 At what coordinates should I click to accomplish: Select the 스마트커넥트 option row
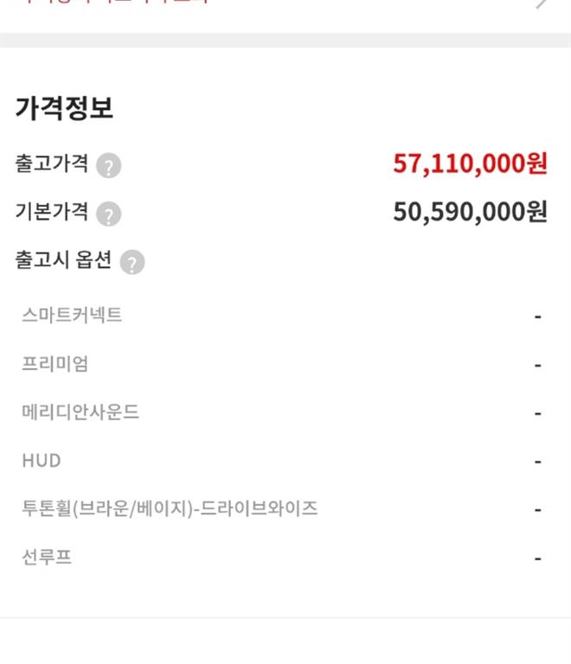72,316
